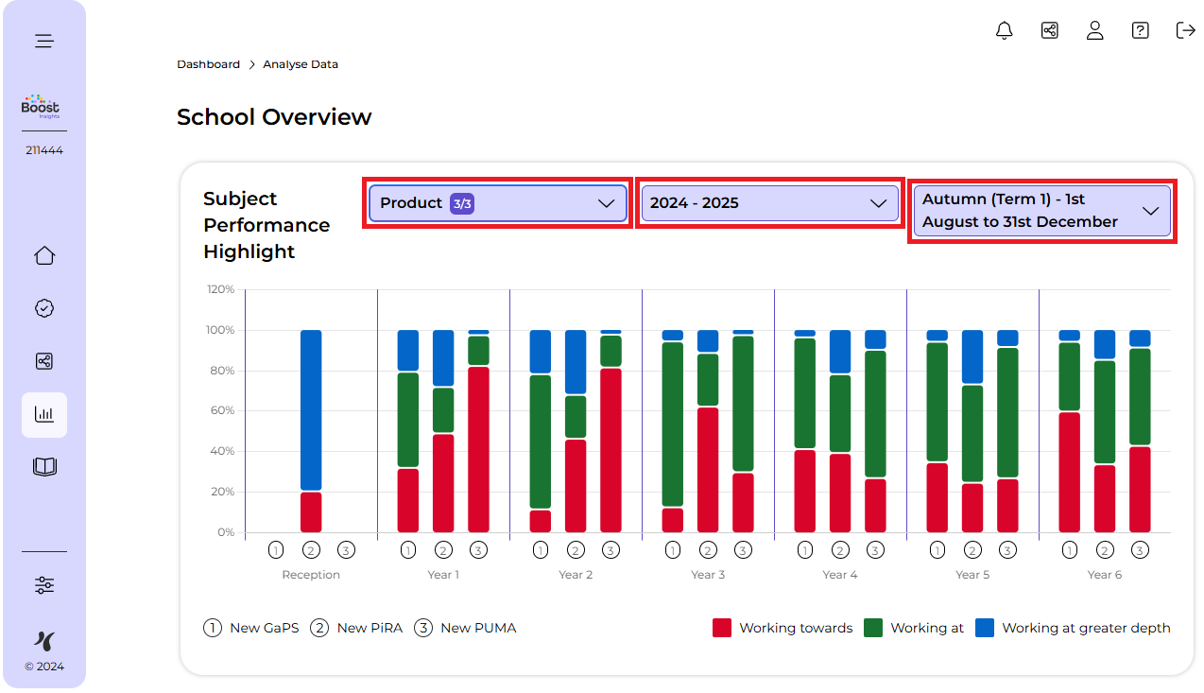This screenshot has width=1204, height=693.
Task: Click the badge check icon in sidebar
Action: pyautogui.click(x=43, y=307)
